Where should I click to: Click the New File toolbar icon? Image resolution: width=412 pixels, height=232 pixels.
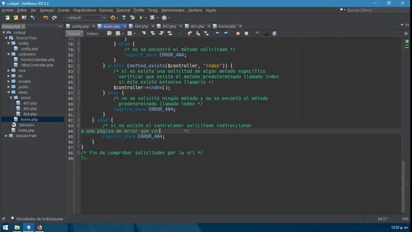click(7, 17)
